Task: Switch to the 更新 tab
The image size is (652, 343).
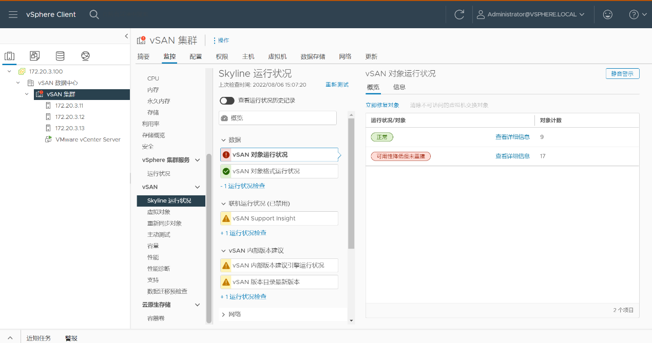Action: pyautogui.click(x=371, y=56)
